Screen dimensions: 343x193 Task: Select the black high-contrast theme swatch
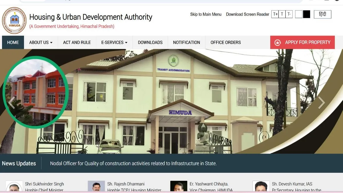point(306,14)
